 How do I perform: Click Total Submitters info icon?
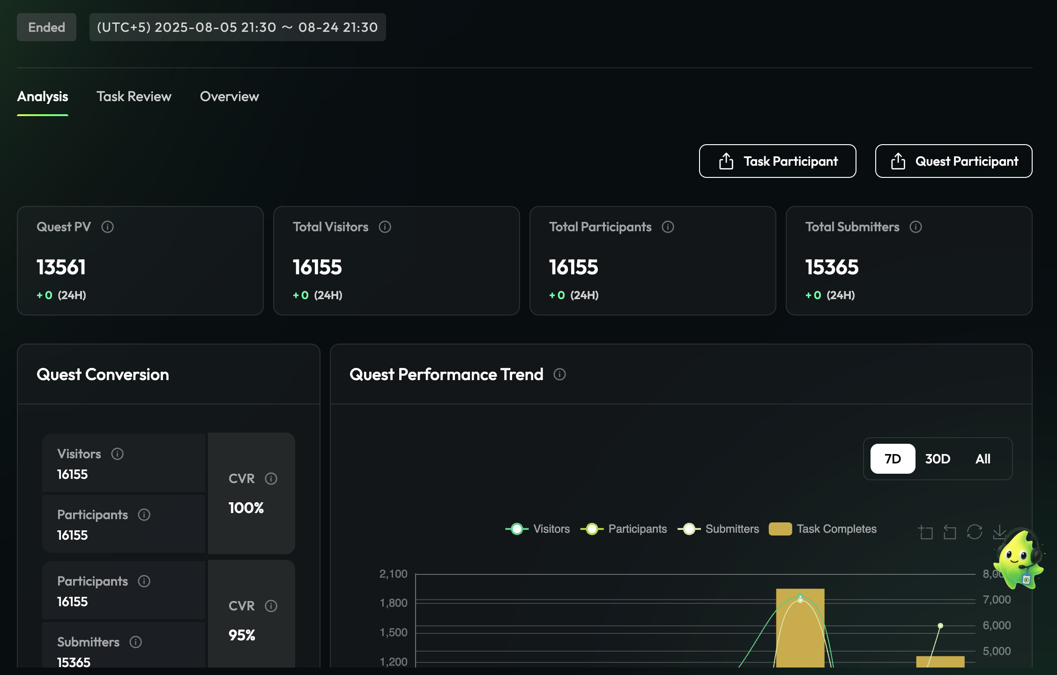tap(916, 227)
